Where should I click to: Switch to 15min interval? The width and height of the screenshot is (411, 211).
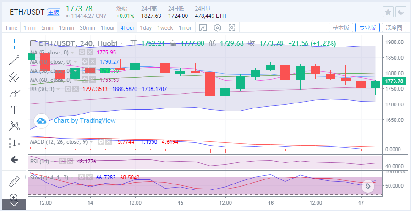[x=66, y=28]
